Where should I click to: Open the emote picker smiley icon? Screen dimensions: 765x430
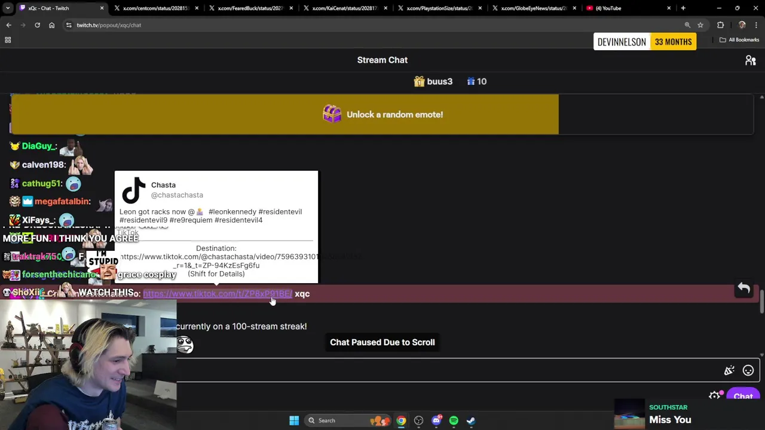coord(748,371)
